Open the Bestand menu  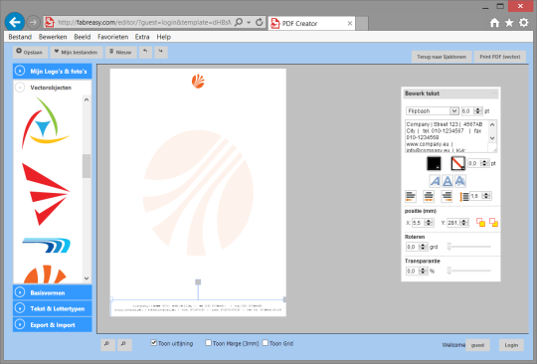tap(20, 37)
